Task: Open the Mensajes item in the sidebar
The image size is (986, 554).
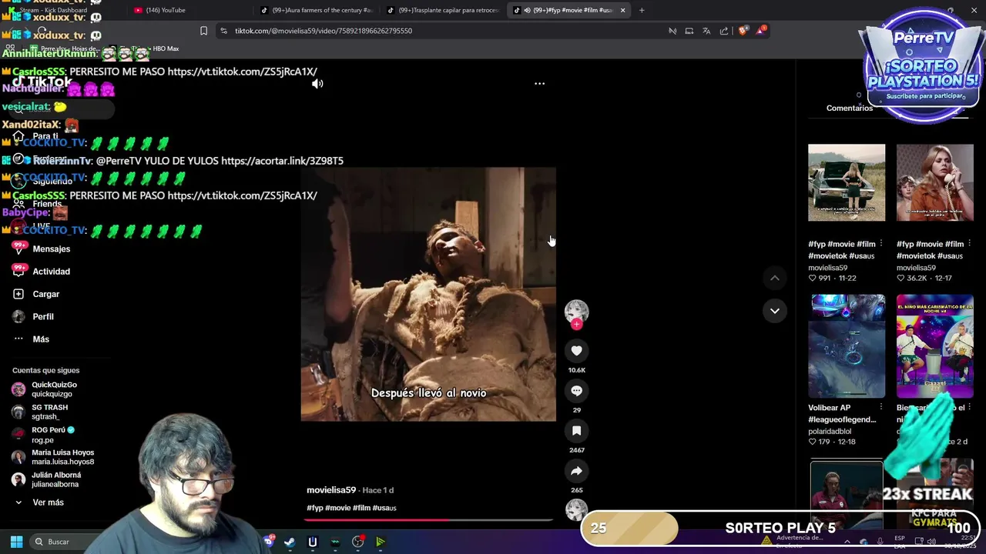Action: click(x=51, y=249)
